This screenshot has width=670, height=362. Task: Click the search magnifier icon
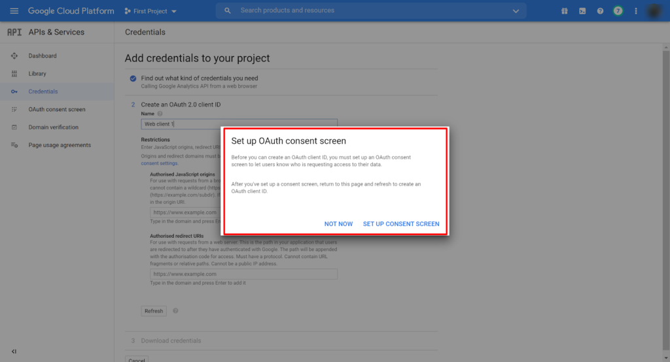click(x=227, y=10)
